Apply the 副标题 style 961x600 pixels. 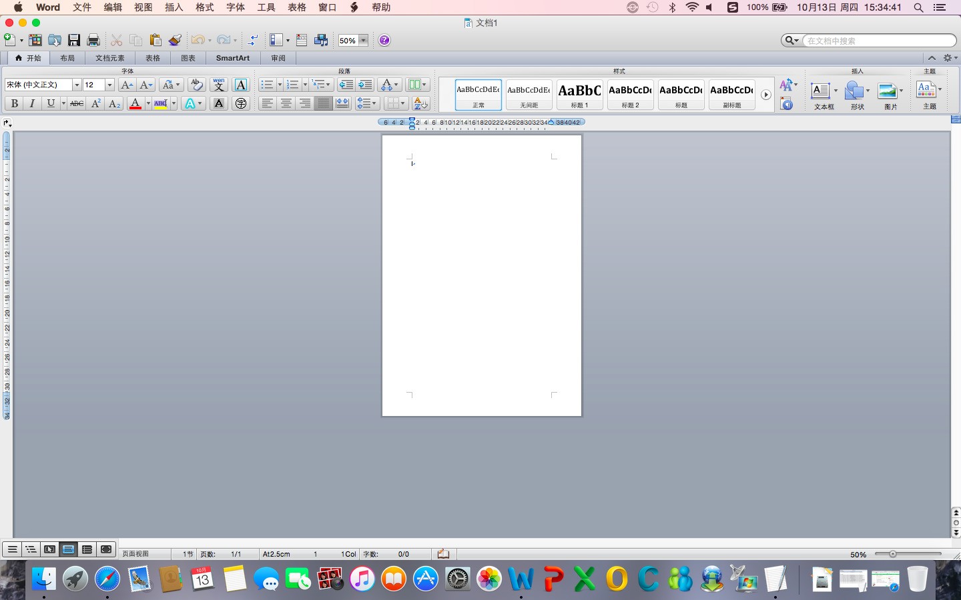coord(731,94)
